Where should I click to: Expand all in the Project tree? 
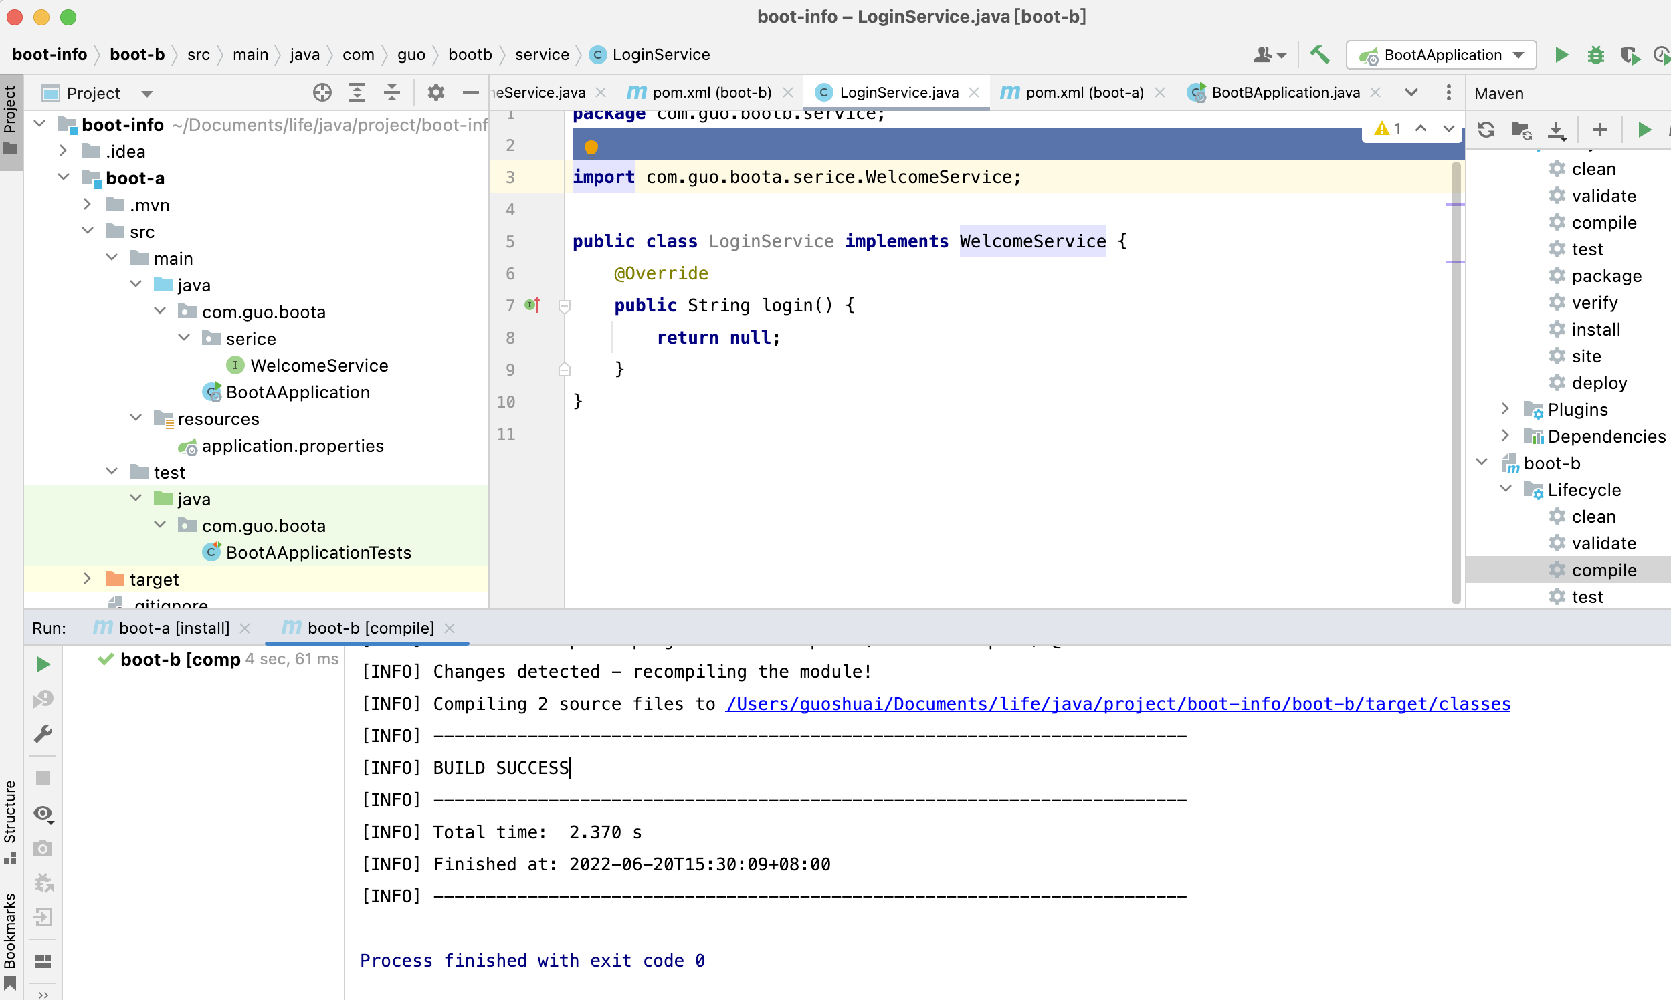(357, 92)
